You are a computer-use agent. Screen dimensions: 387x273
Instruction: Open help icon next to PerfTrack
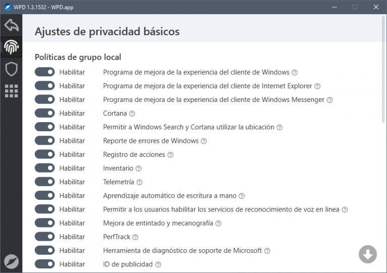pos(135,237)
